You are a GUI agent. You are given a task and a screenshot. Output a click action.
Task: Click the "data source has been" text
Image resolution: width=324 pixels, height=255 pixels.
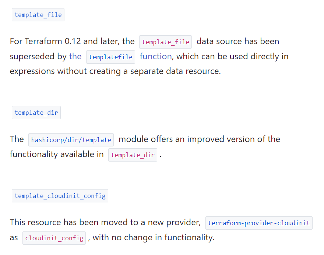point(238,41)
